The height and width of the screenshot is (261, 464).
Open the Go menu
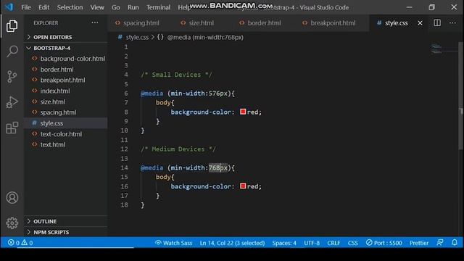coord(116,7)
